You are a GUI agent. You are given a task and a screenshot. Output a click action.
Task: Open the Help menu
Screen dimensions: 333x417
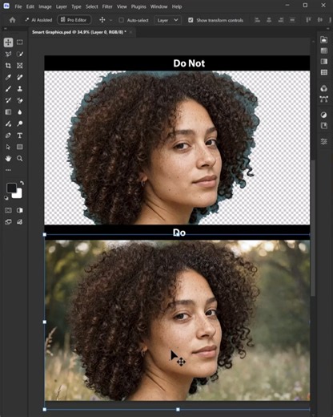177,6
